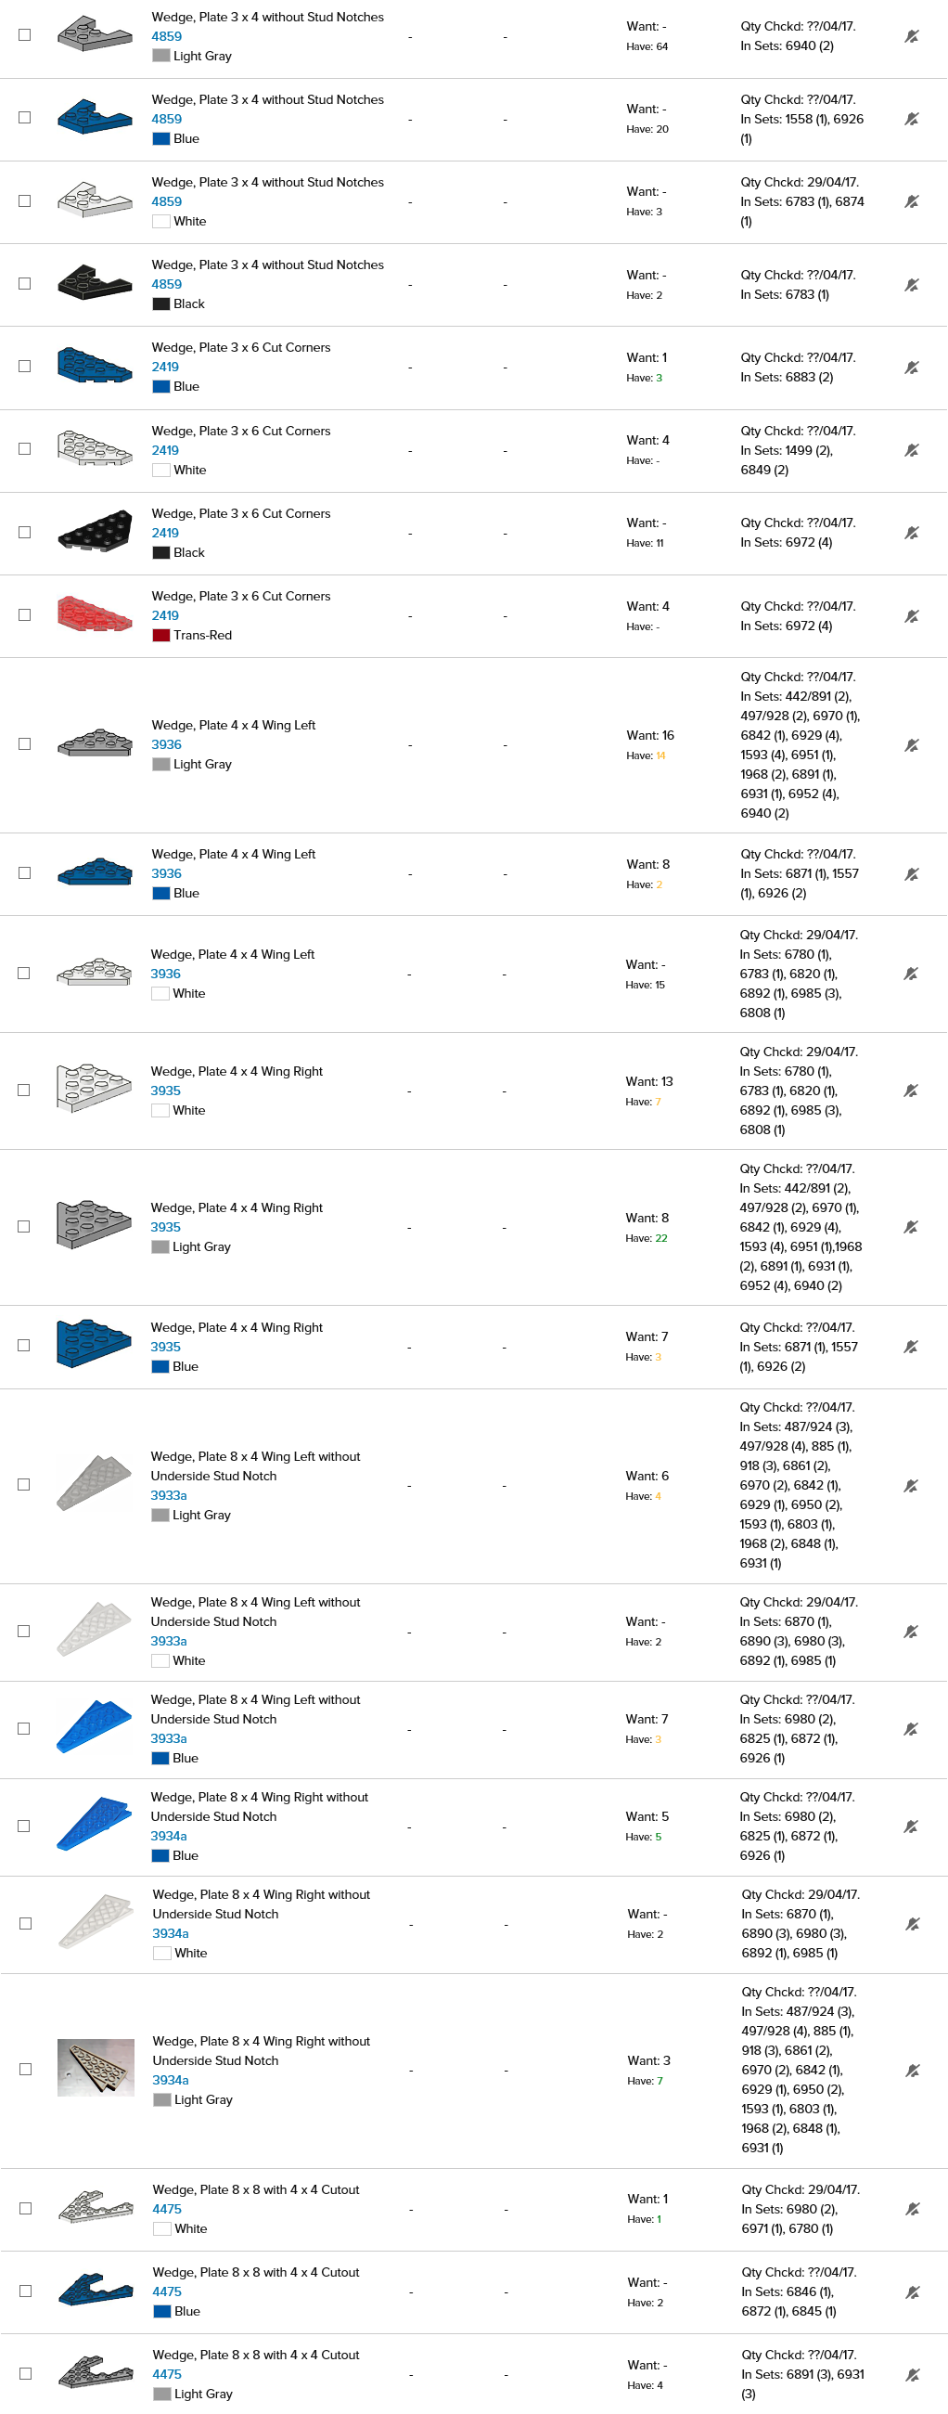Screen dimensions: 948x2414
Task: Click the Trans-Red color swatch
Action: tap(161, 636)
